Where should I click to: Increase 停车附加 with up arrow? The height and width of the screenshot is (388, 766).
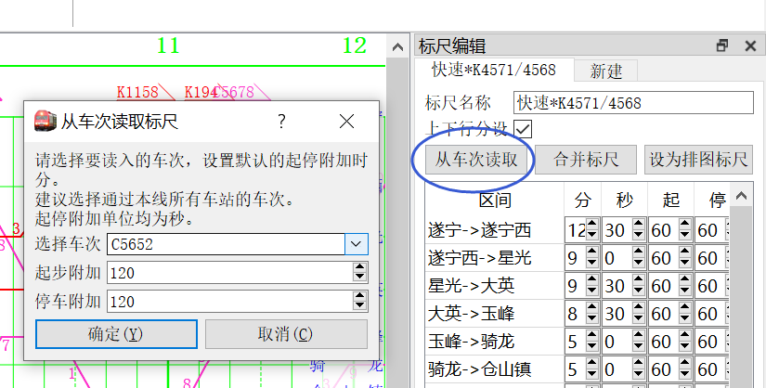coord(360,296)
